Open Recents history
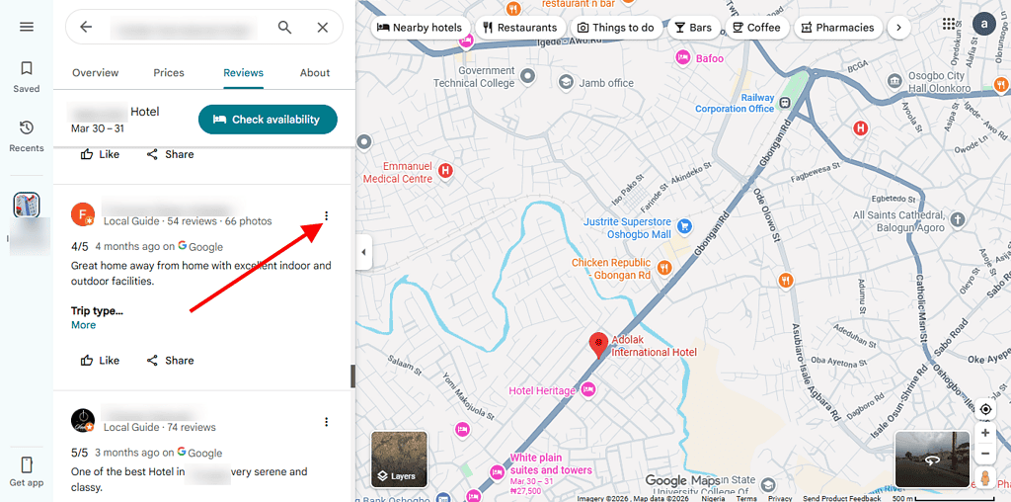1011x502 pixels. click(27, 136)
